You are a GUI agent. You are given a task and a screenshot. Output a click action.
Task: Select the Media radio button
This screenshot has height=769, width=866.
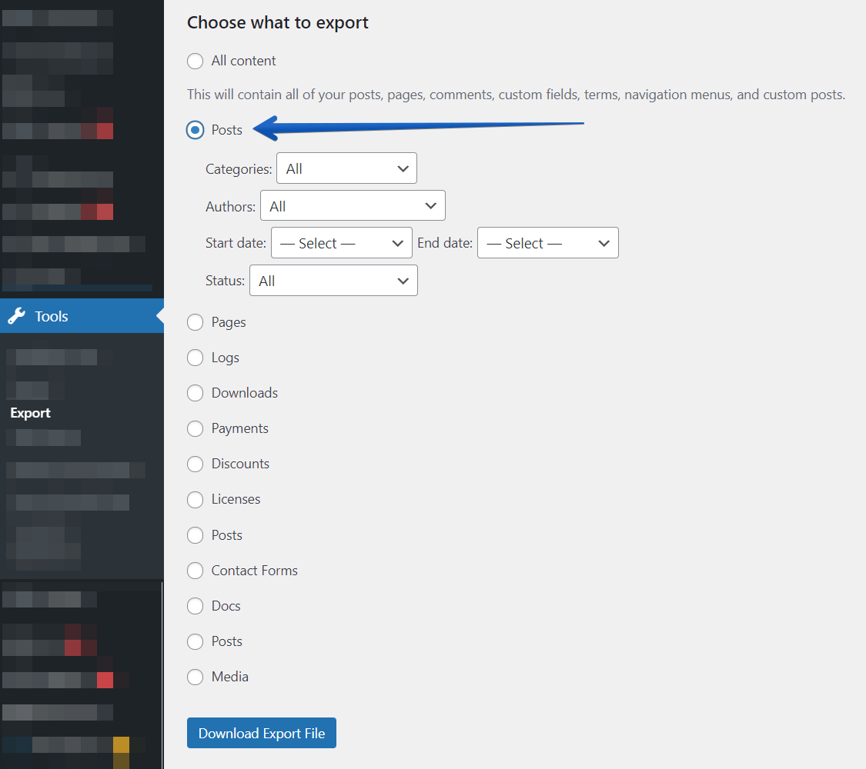[x=195, y=677]
